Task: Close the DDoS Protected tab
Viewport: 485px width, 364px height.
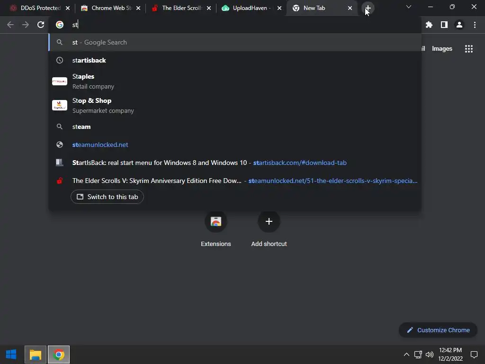Action: pyautogui.click(x=68, y=8)
